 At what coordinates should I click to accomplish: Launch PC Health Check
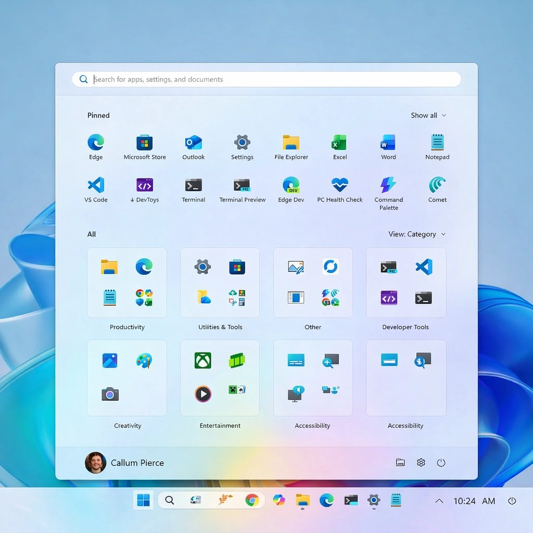point(339,188)
